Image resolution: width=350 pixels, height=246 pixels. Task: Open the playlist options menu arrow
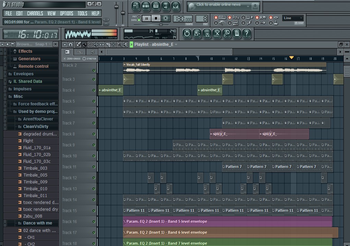click(65, 44)
